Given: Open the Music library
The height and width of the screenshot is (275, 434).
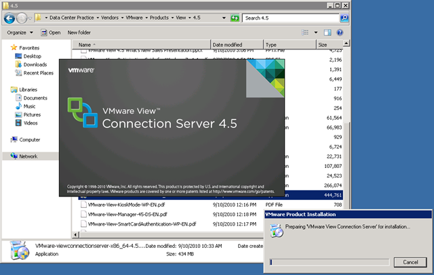Looking at the screenshot, I should point(26,106).
